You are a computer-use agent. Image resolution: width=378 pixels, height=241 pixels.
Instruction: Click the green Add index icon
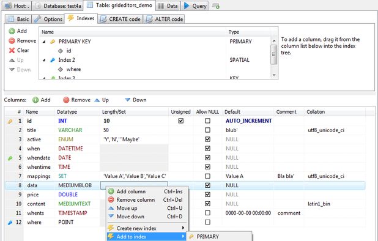(12, 31)
